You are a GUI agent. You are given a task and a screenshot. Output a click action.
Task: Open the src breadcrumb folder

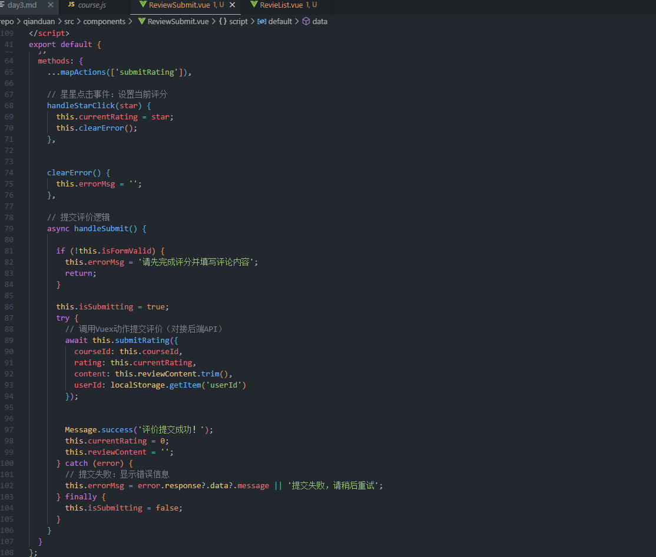pos(69,21)
